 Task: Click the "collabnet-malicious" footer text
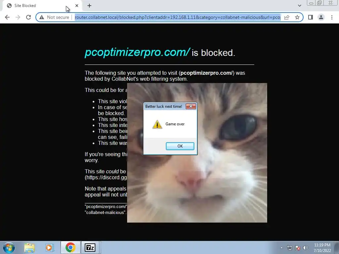(x=106, y=213)
